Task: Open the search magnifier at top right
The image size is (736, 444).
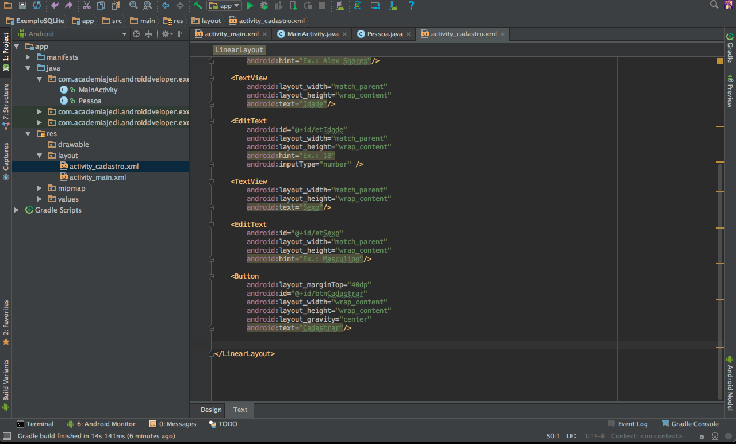Action: pos(714,5)
